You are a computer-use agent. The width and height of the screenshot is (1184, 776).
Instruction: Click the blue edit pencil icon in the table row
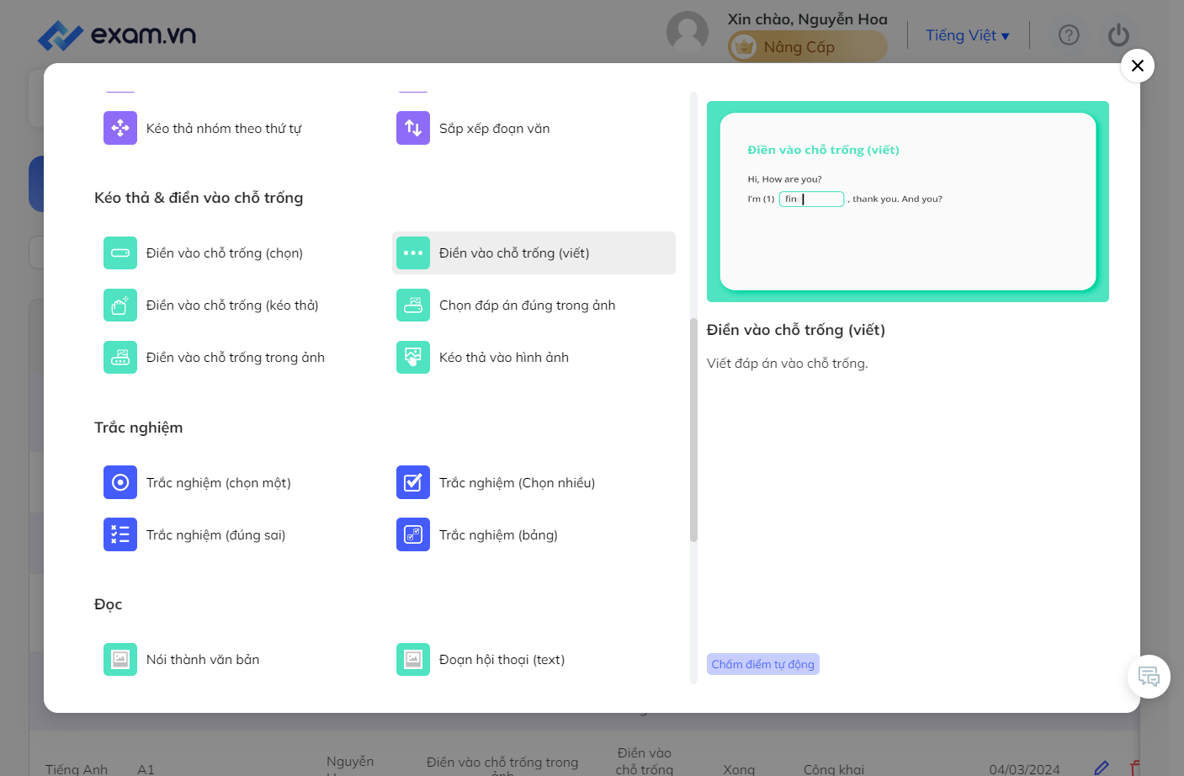point(1102,768)
